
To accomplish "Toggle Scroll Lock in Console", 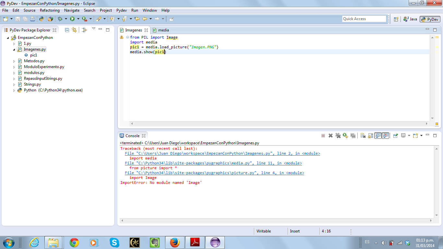I will click(x=370, y=136).
